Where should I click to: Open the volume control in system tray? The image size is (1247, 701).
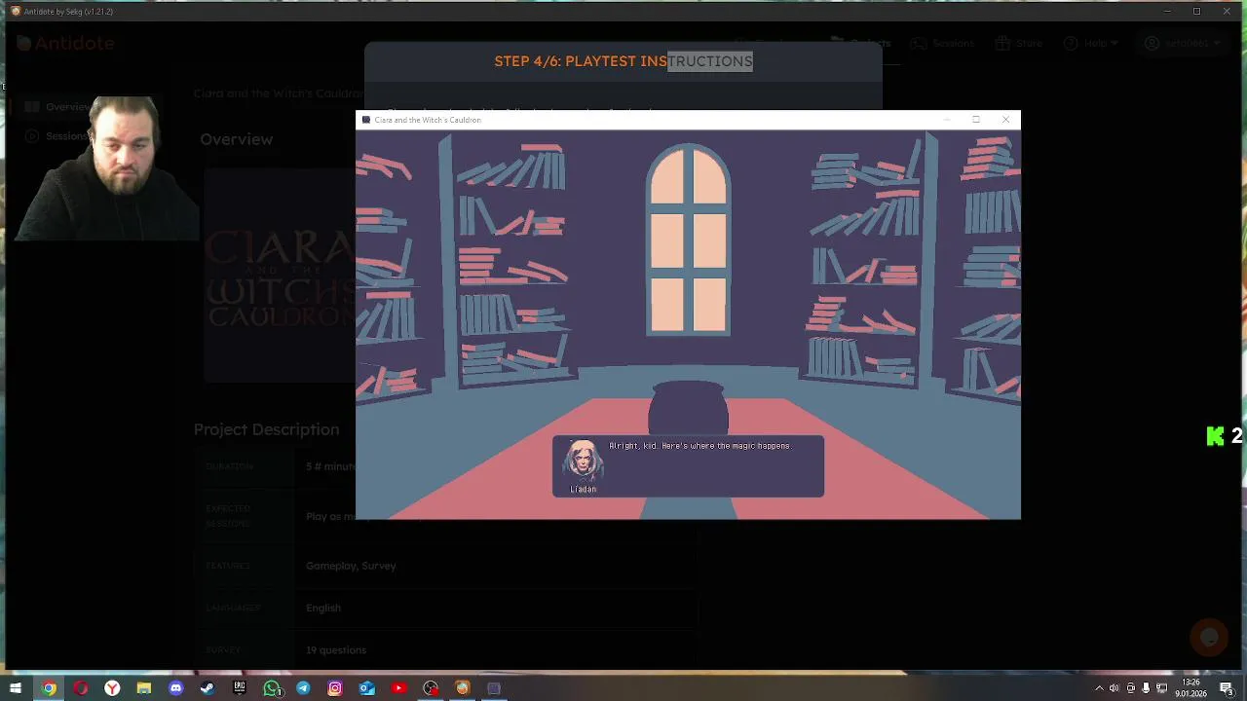coord(1115,688)
